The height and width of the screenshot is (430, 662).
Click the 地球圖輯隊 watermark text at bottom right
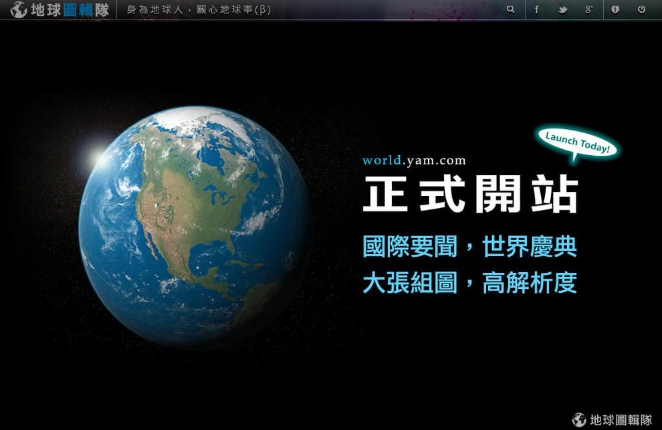pyautogui.click(x=621, y=420)
